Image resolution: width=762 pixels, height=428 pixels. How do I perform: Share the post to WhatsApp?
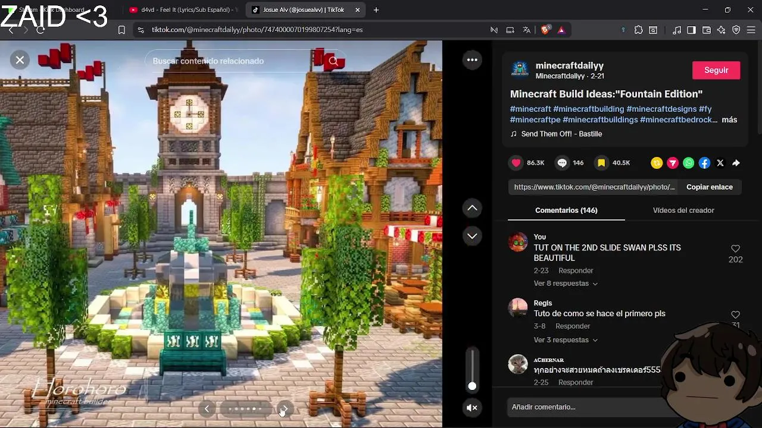click(689, 163)
